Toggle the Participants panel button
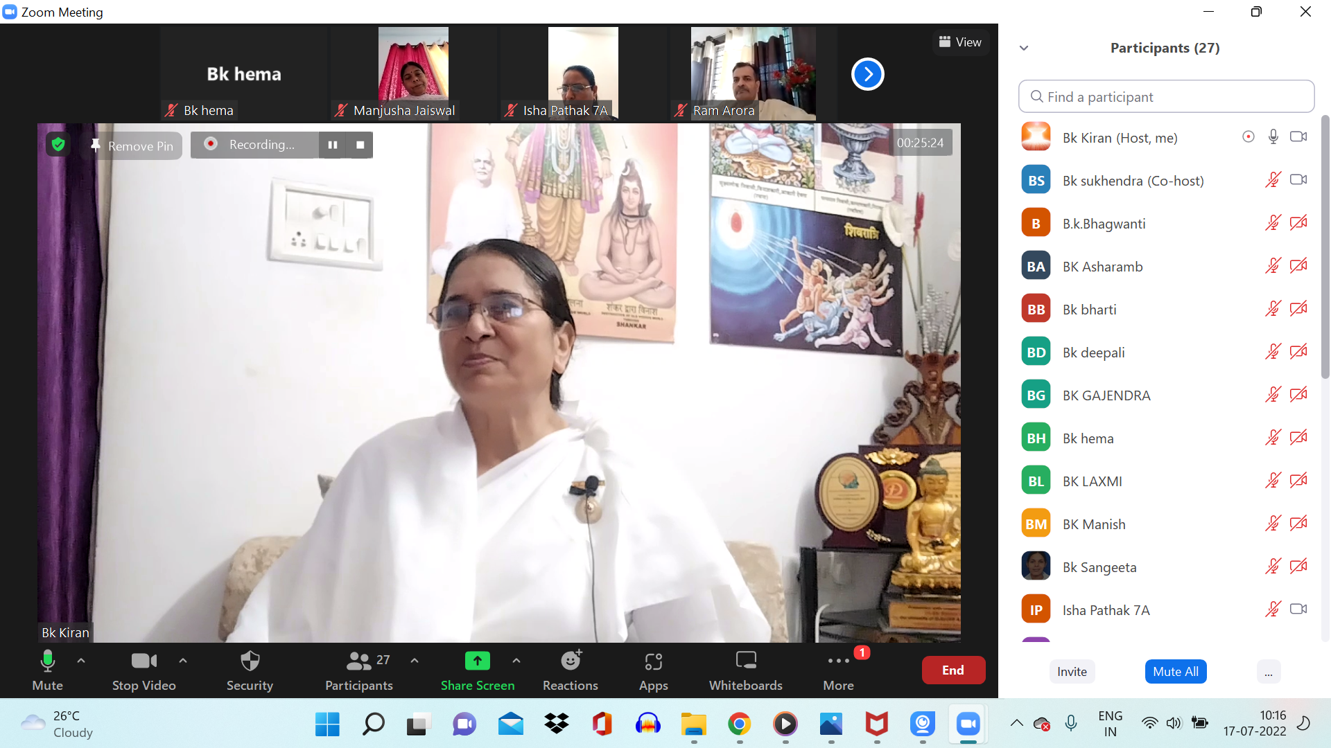Image resolution: width=1331 pixels, height=748 pixels. pyautogui.click(x=359, y=670)
